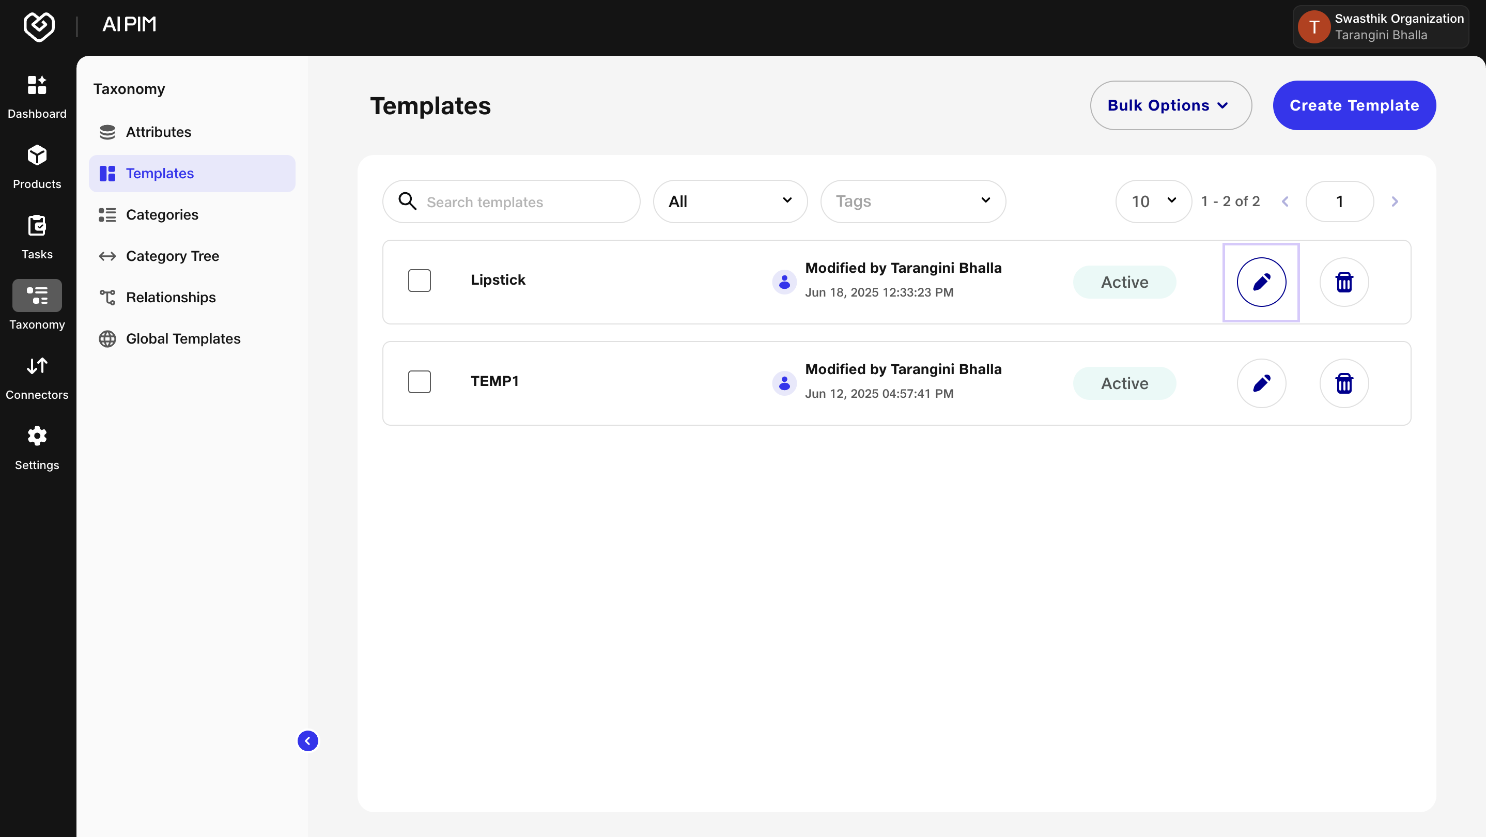
Task: Delete the Lipstick template
Action: [x=1343, y=282]
